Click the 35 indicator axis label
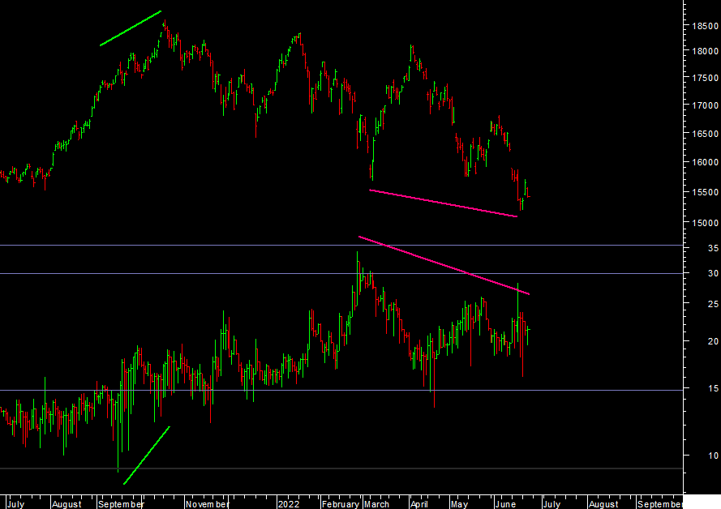Screen dimensions: 721x509 tap(713, 248)
